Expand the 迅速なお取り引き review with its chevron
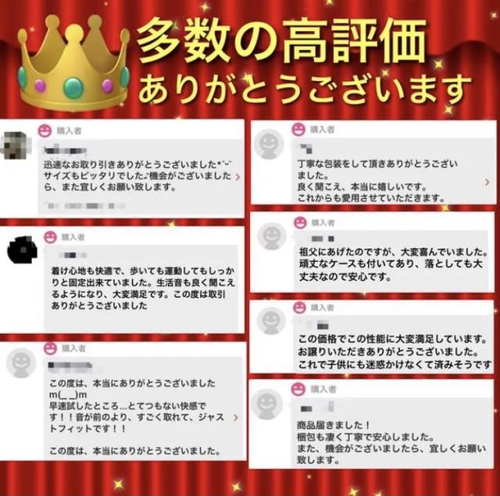 tap(237, 177)
